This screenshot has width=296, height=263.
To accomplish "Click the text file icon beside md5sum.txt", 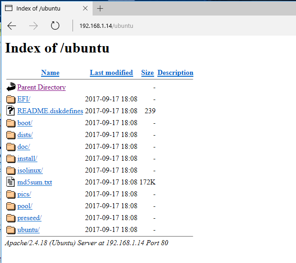I will tap(11, 182).
